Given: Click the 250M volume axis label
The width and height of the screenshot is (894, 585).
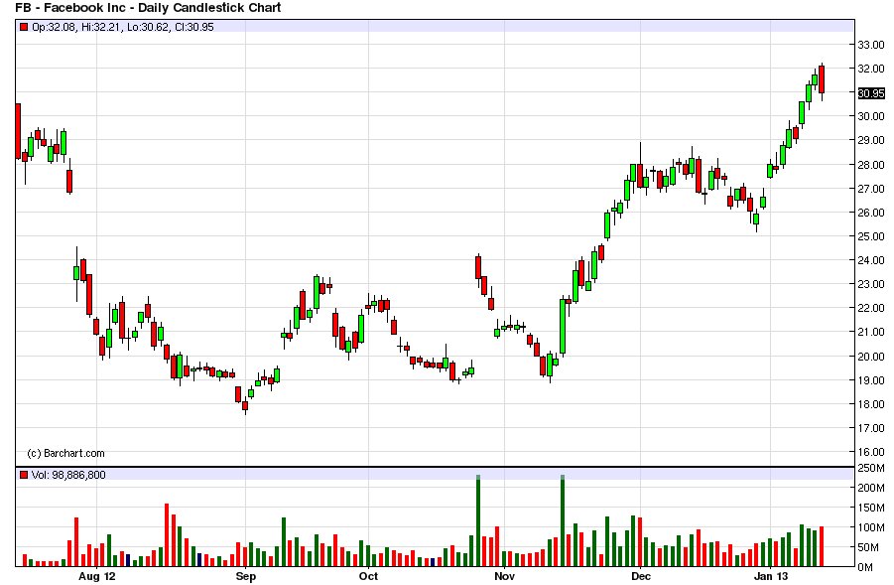Looking at the screenshot, I should point(871,468).
